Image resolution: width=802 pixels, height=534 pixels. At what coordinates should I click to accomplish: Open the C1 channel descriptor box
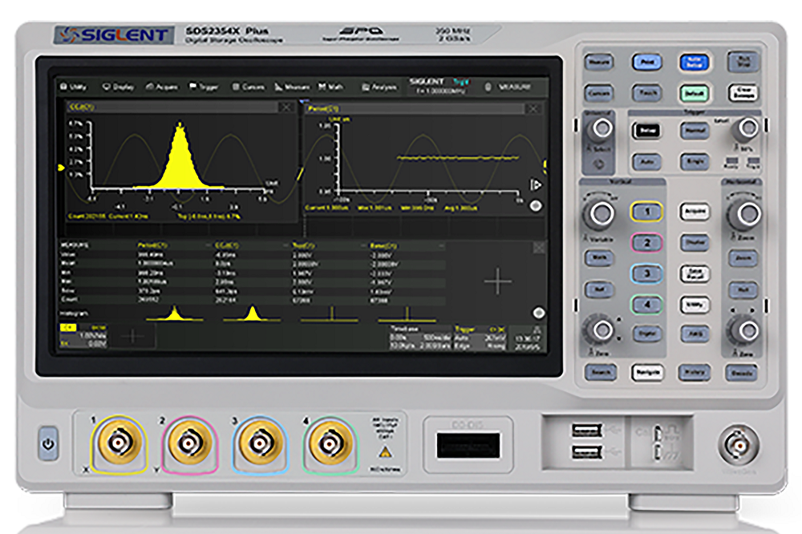[x=83, y=336]
